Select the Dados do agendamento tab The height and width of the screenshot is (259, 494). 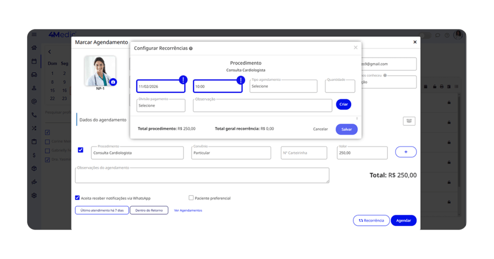pyautogui.click(x=103, y=120)
